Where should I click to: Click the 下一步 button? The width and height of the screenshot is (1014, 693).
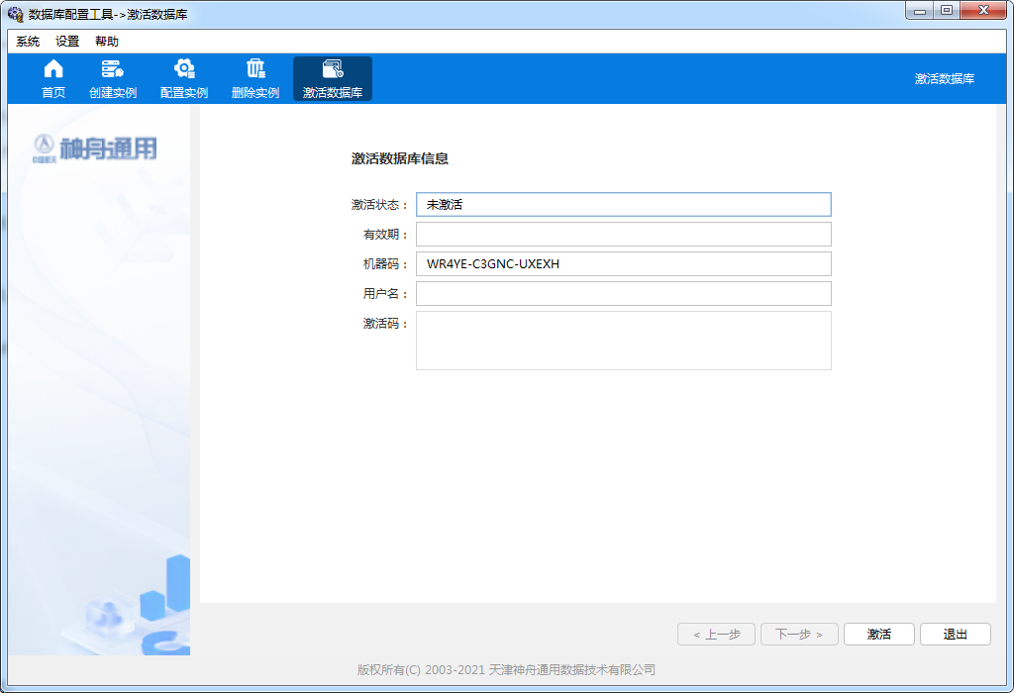pos(799,635)
